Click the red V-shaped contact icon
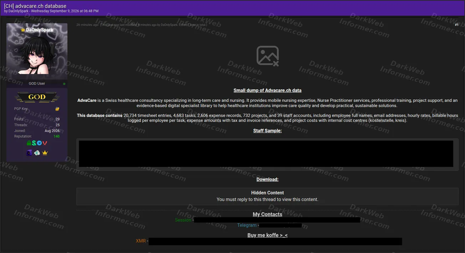The height and width of the screenshot is (253, 465). pyautogui.click(x=45, y=143)
